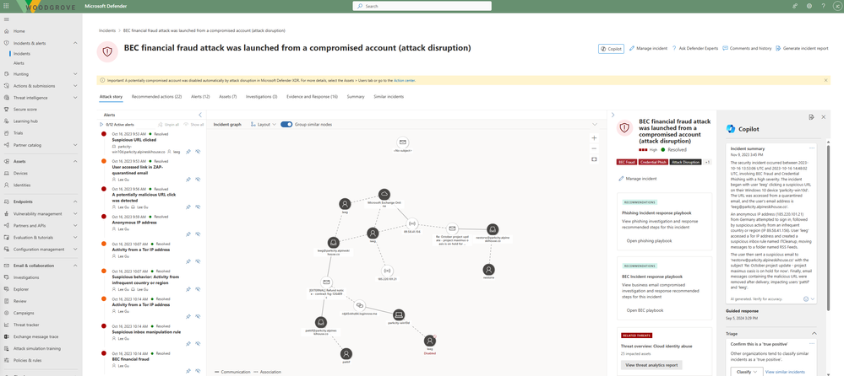The width and height of the screenshot is (844, 376).
Task: Select the Microsoft Exchange Online cloud node
Action: coord(384,194)
